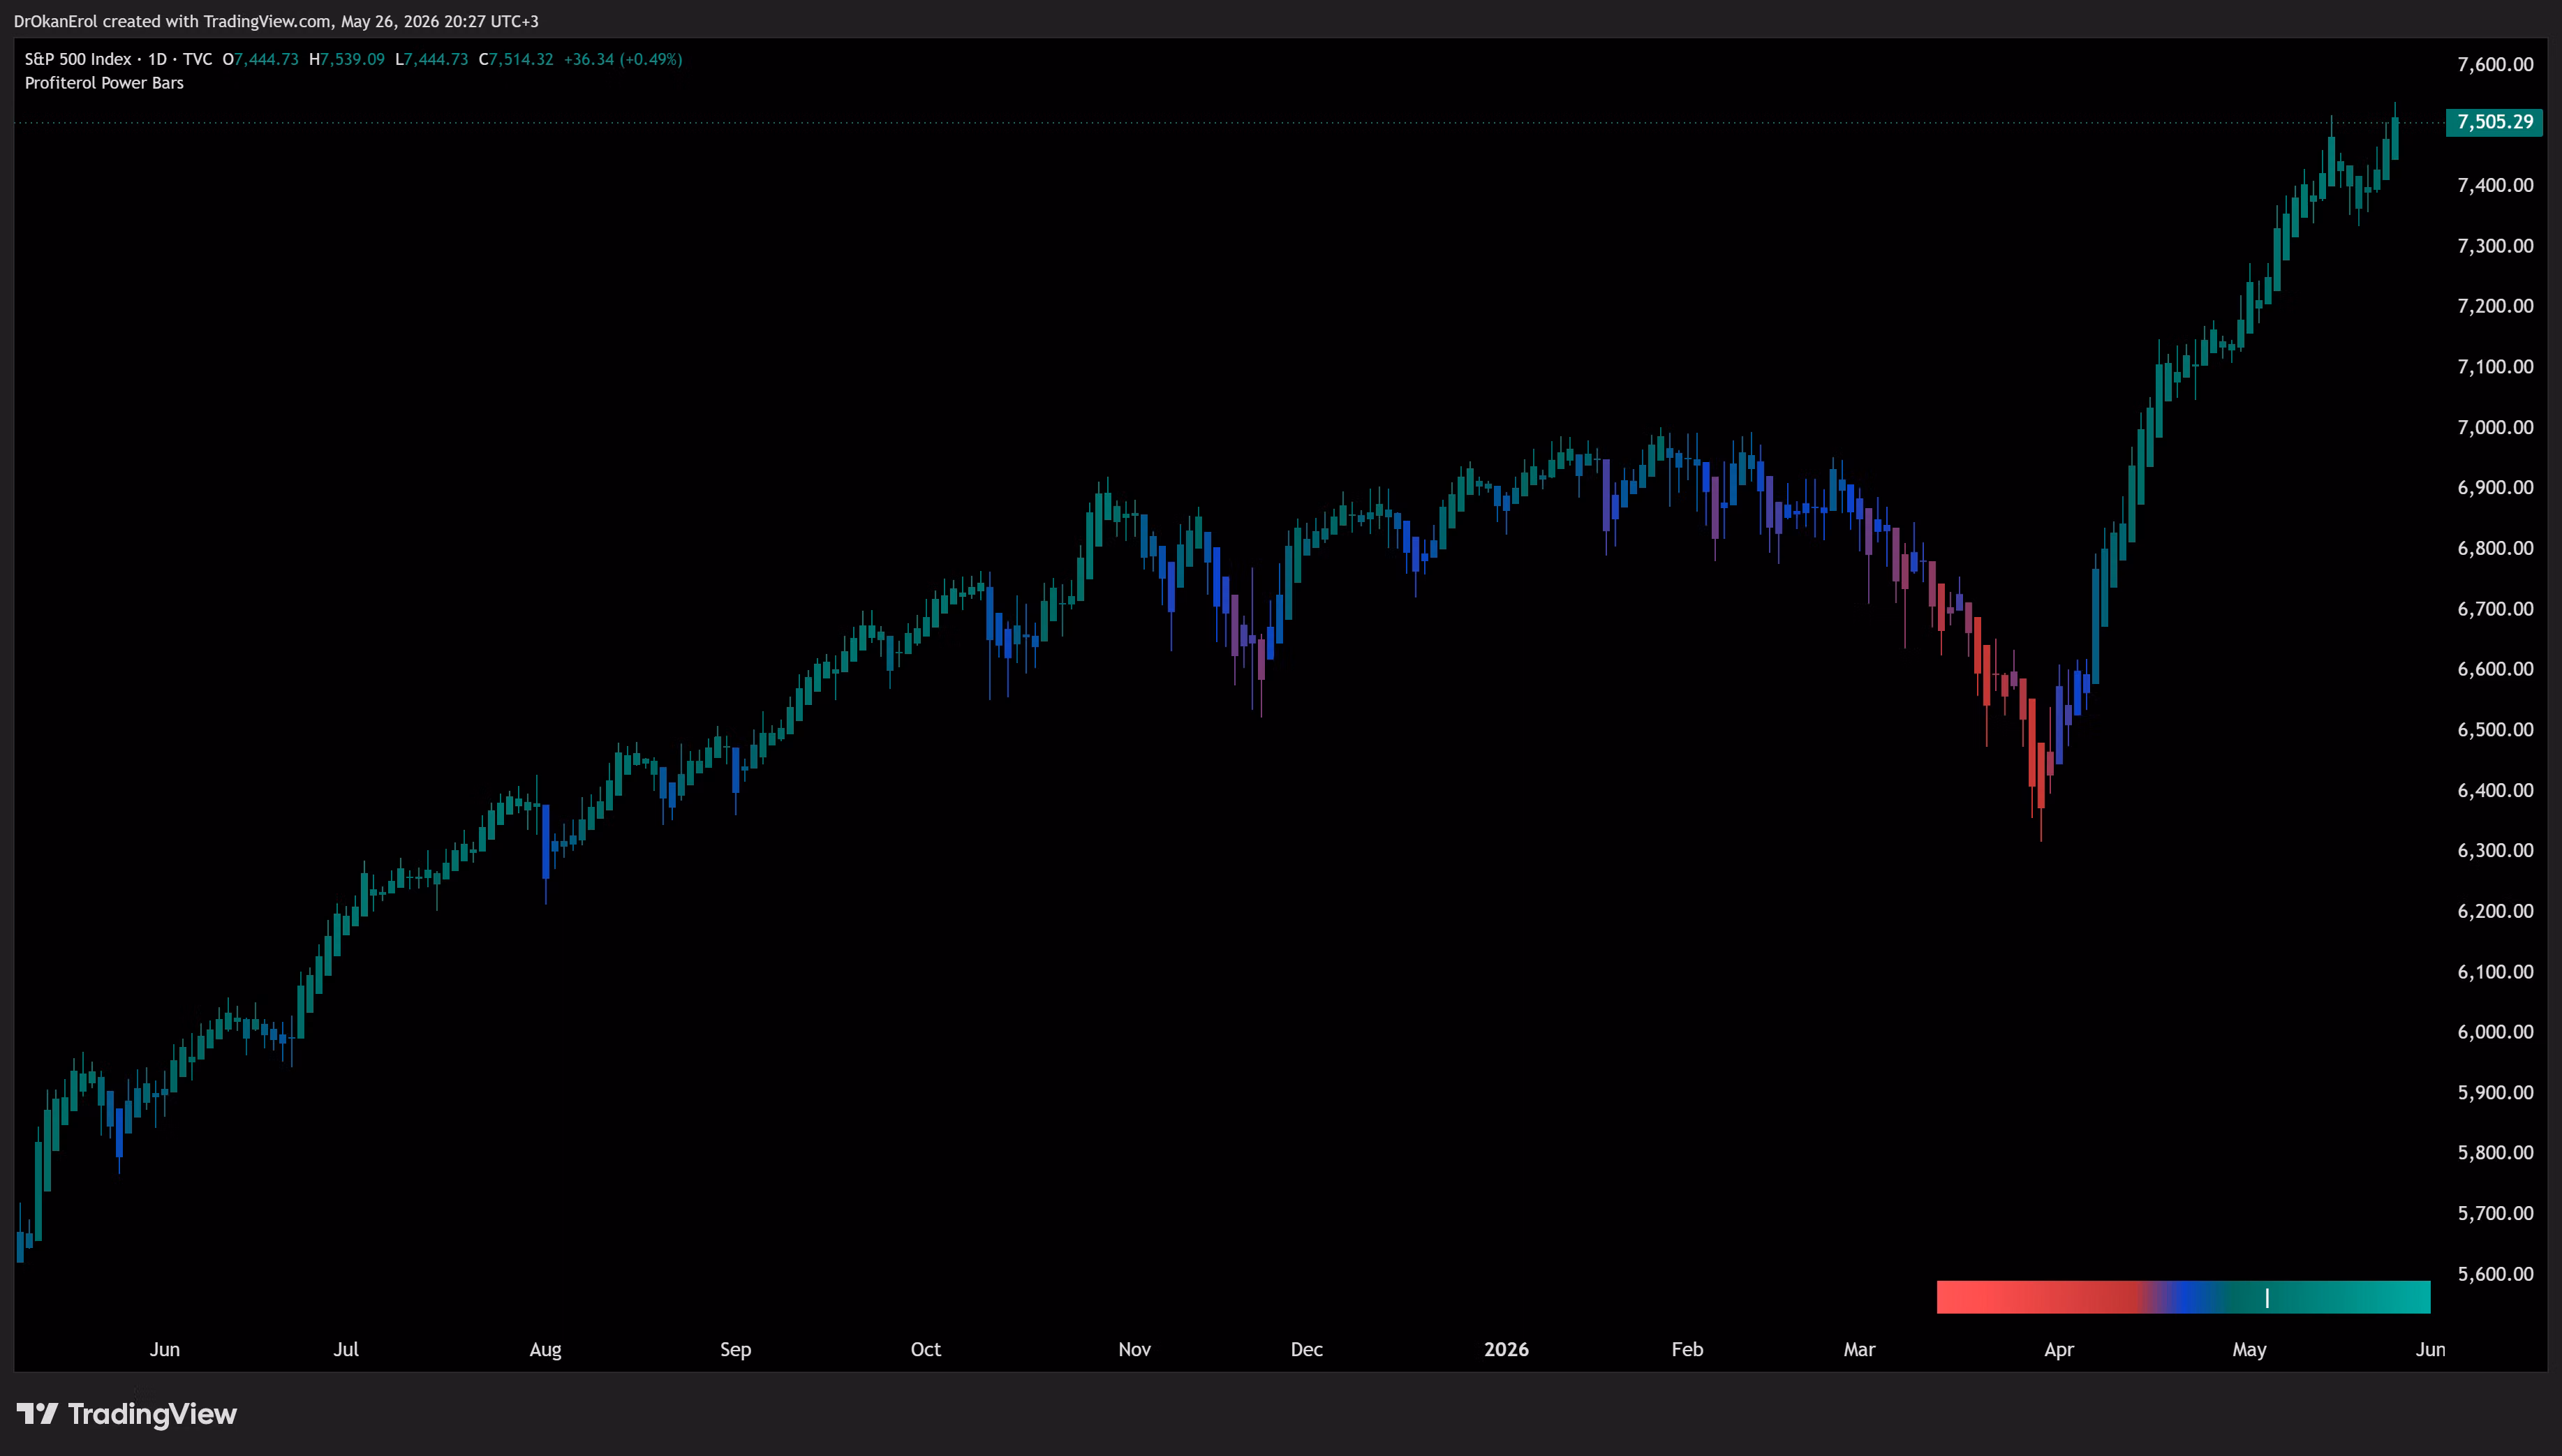
Task: Click the 2026 label on time axis
Action: click(x=1506, y=1349)
